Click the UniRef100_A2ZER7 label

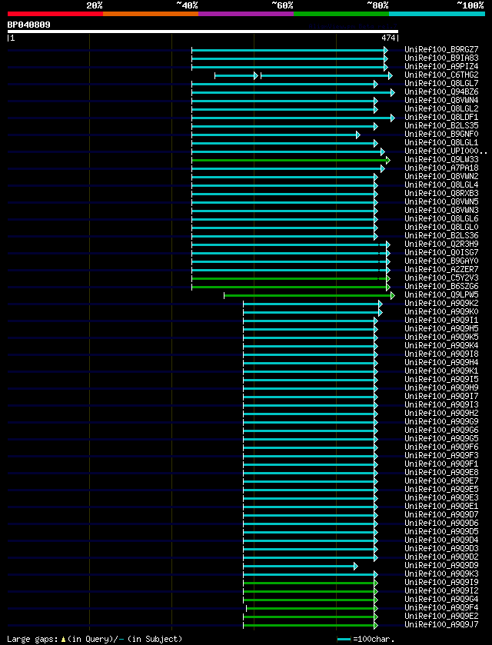click(441, 269)
